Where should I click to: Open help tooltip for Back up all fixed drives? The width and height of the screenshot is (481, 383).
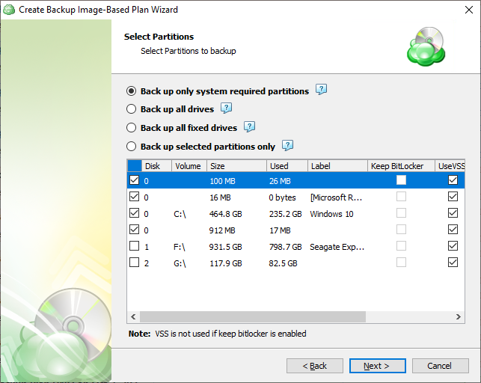[250, 127]
